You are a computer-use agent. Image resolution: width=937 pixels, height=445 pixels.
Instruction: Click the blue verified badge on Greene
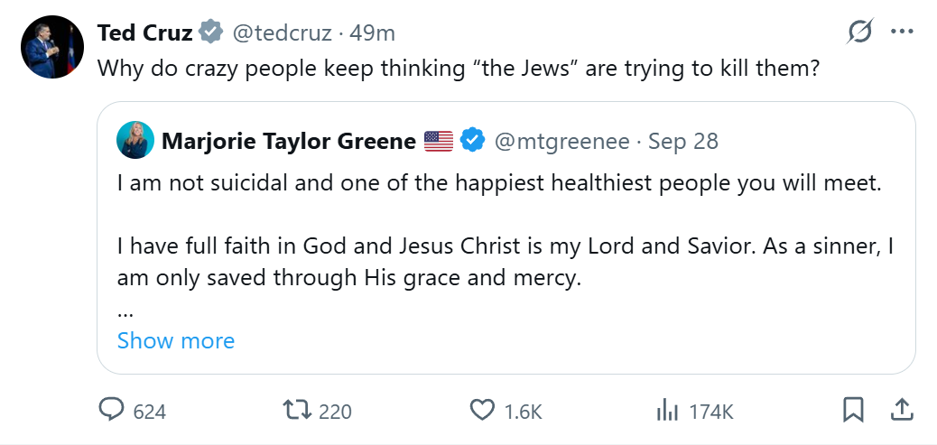coord(472,141)
